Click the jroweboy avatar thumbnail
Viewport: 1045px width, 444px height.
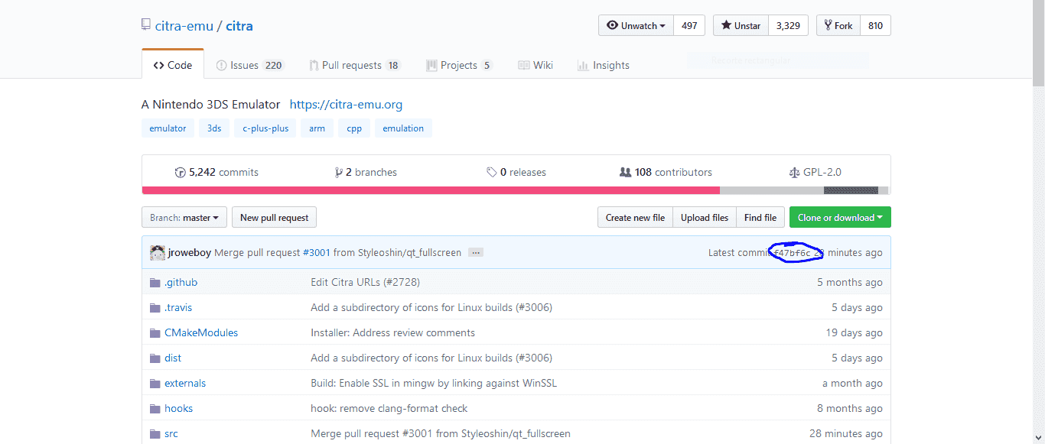tap(158, 253)
